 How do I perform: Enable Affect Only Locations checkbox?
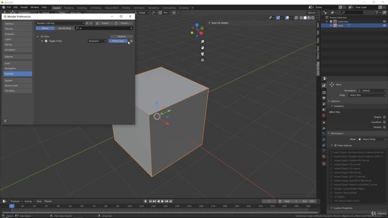pos(384,122)
